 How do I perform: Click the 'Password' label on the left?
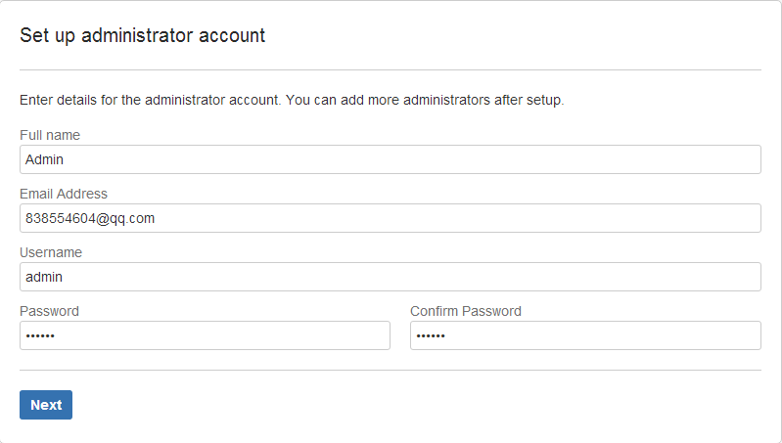tap(49, 311)
